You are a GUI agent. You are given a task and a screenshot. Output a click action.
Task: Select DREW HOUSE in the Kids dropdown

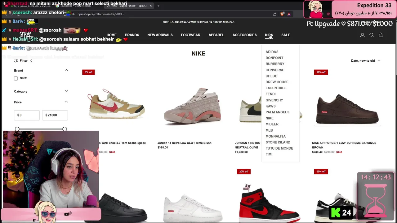277,82
